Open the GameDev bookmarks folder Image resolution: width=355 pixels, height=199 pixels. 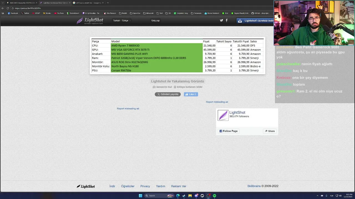pos(135,13)
